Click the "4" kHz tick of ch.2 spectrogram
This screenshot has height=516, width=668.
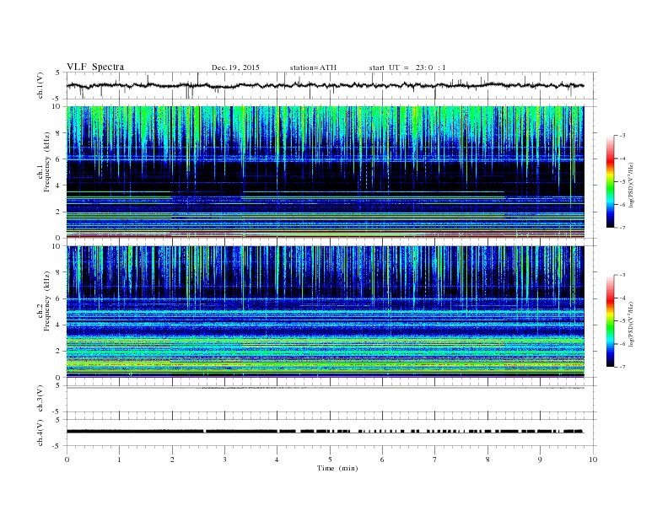[58, 325]
